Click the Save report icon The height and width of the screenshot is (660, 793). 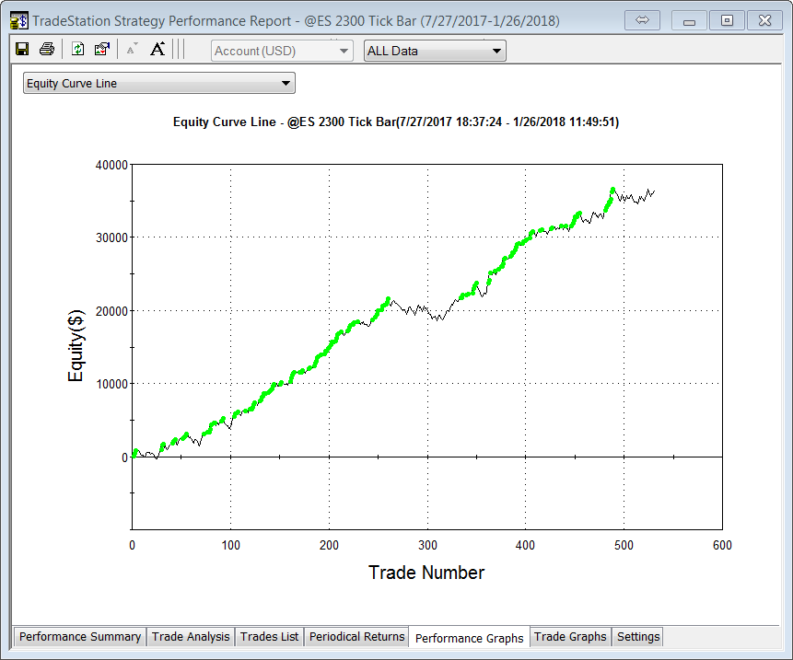[x=22, y=50]
